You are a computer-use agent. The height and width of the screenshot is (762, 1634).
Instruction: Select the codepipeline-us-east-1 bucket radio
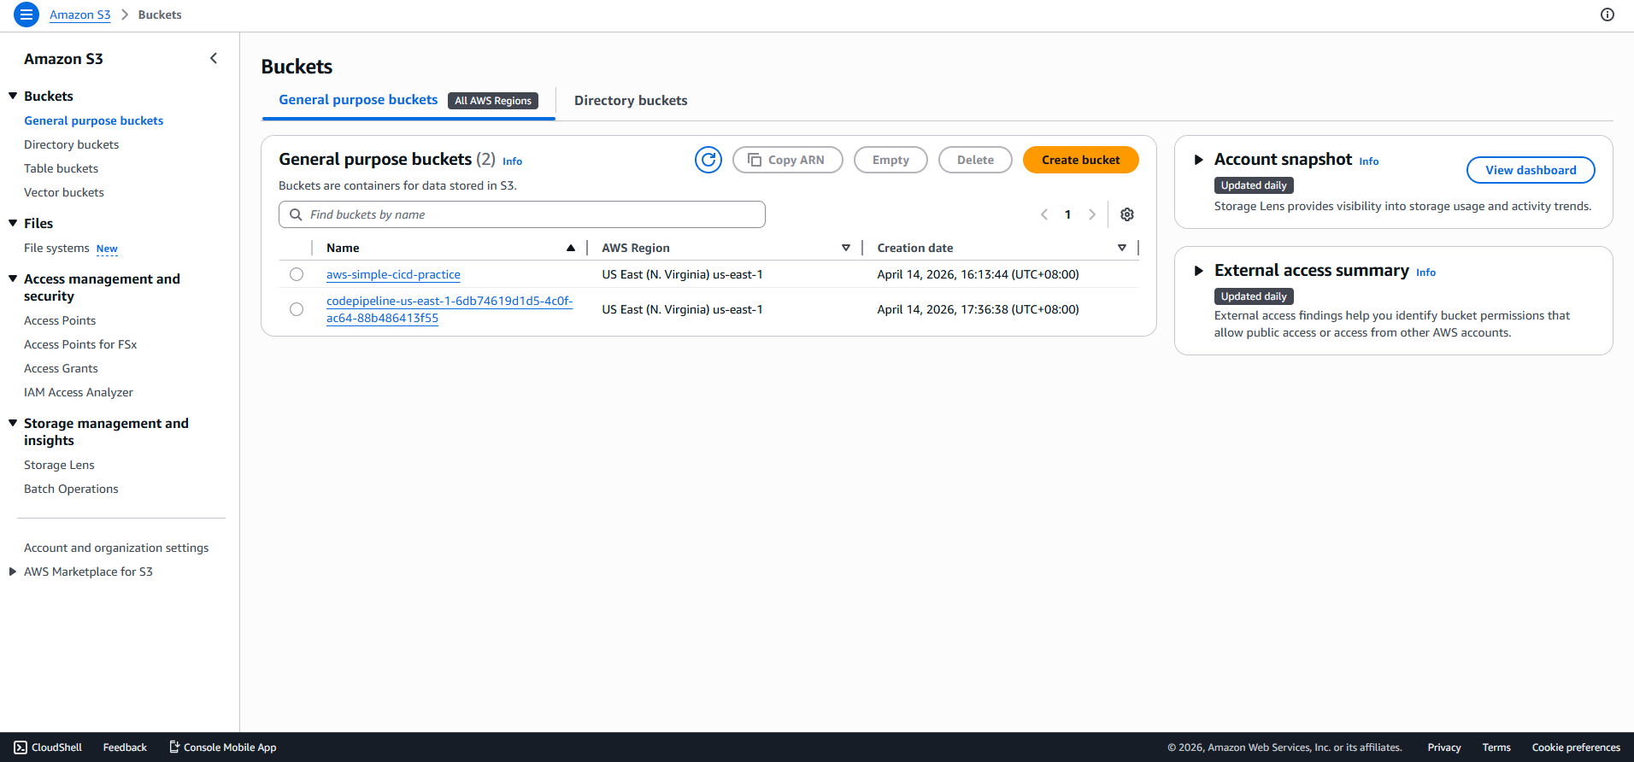297,309
